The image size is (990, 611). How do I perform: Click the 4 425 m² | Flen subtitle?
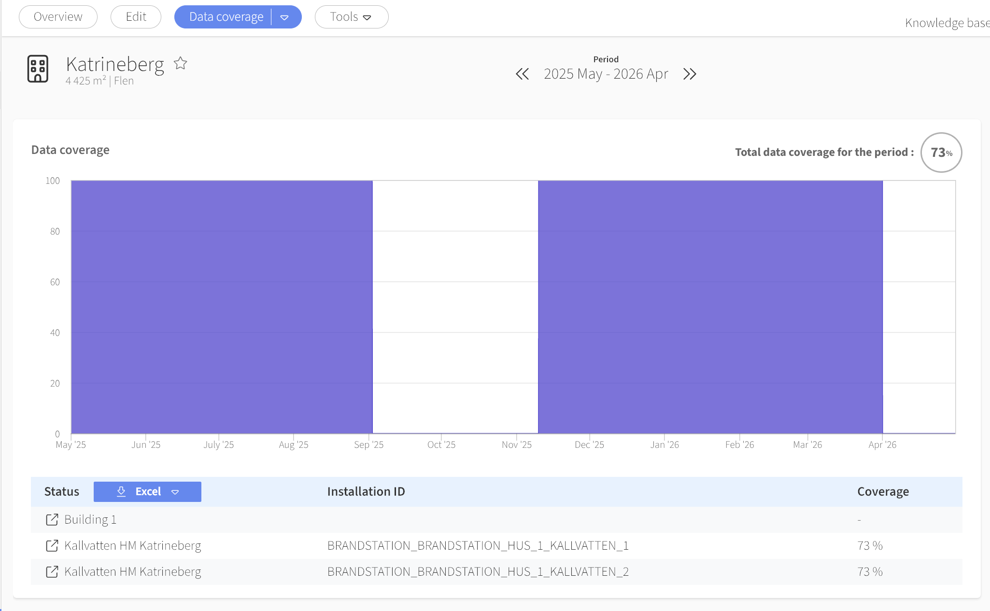pyautogui.click(x=99, y=81)
